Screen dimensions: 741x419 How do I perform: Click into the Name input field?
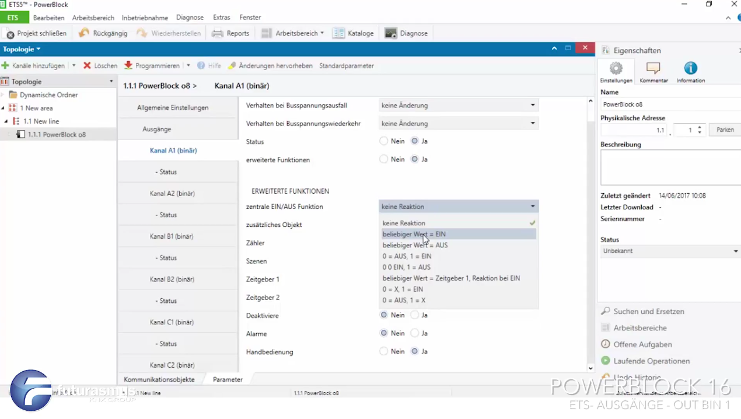[670, 104]
